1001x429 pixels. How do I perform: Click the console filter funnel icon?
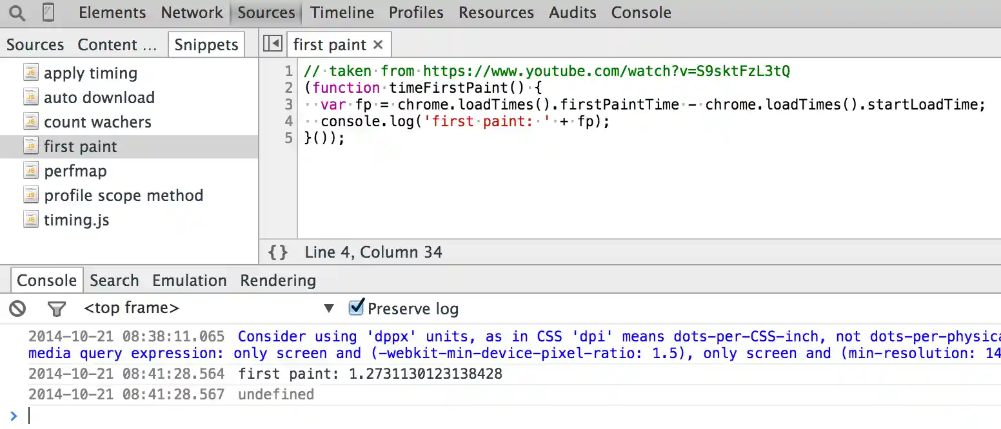[x=57, y=309]
